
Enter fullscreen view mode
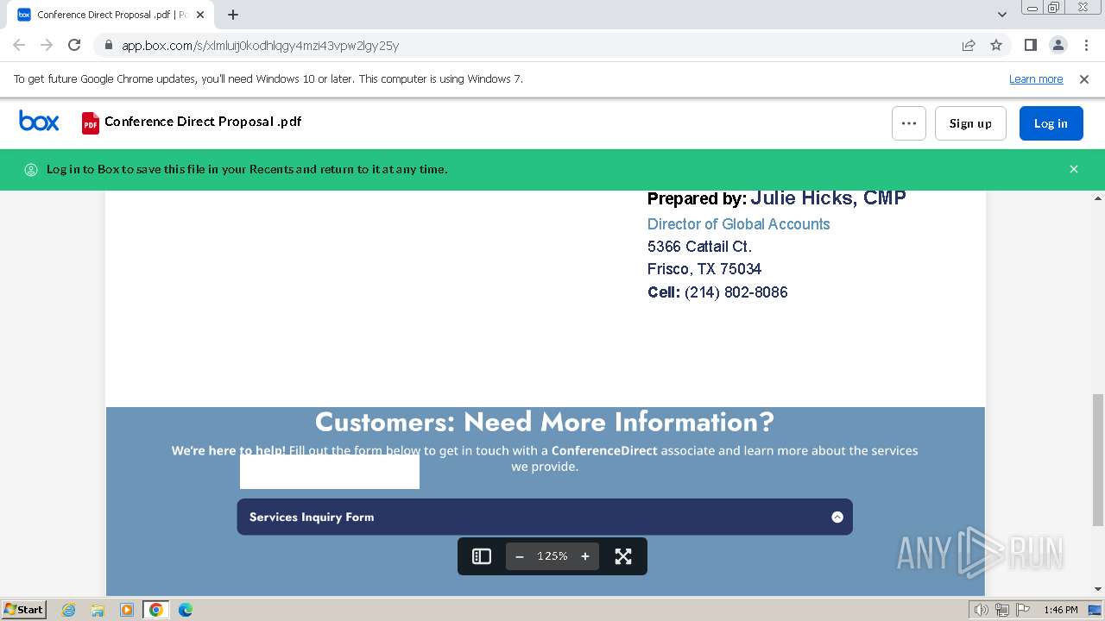click(x=623, y=556)
